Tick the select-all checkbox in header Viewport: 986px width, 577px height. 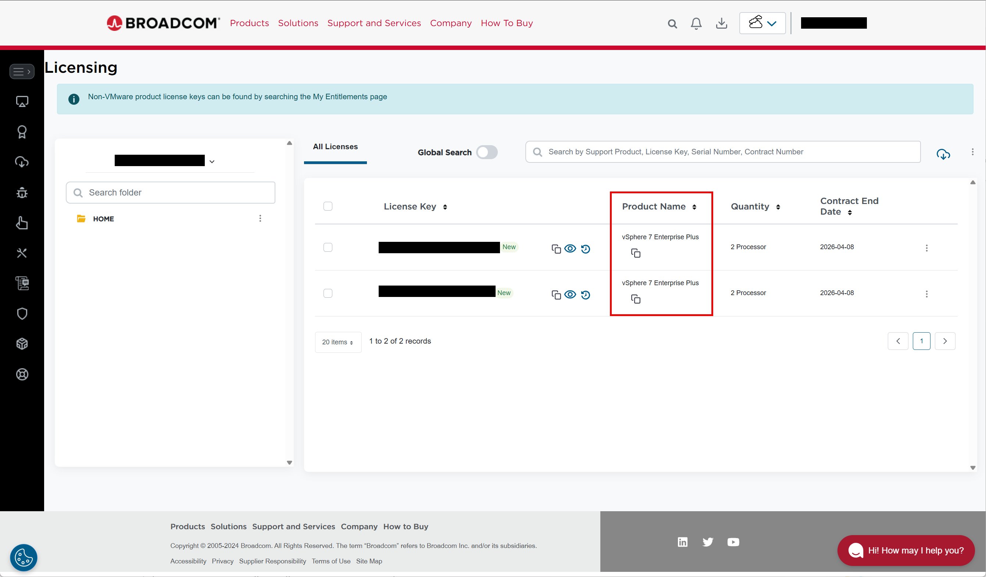(x=328, y=206)
